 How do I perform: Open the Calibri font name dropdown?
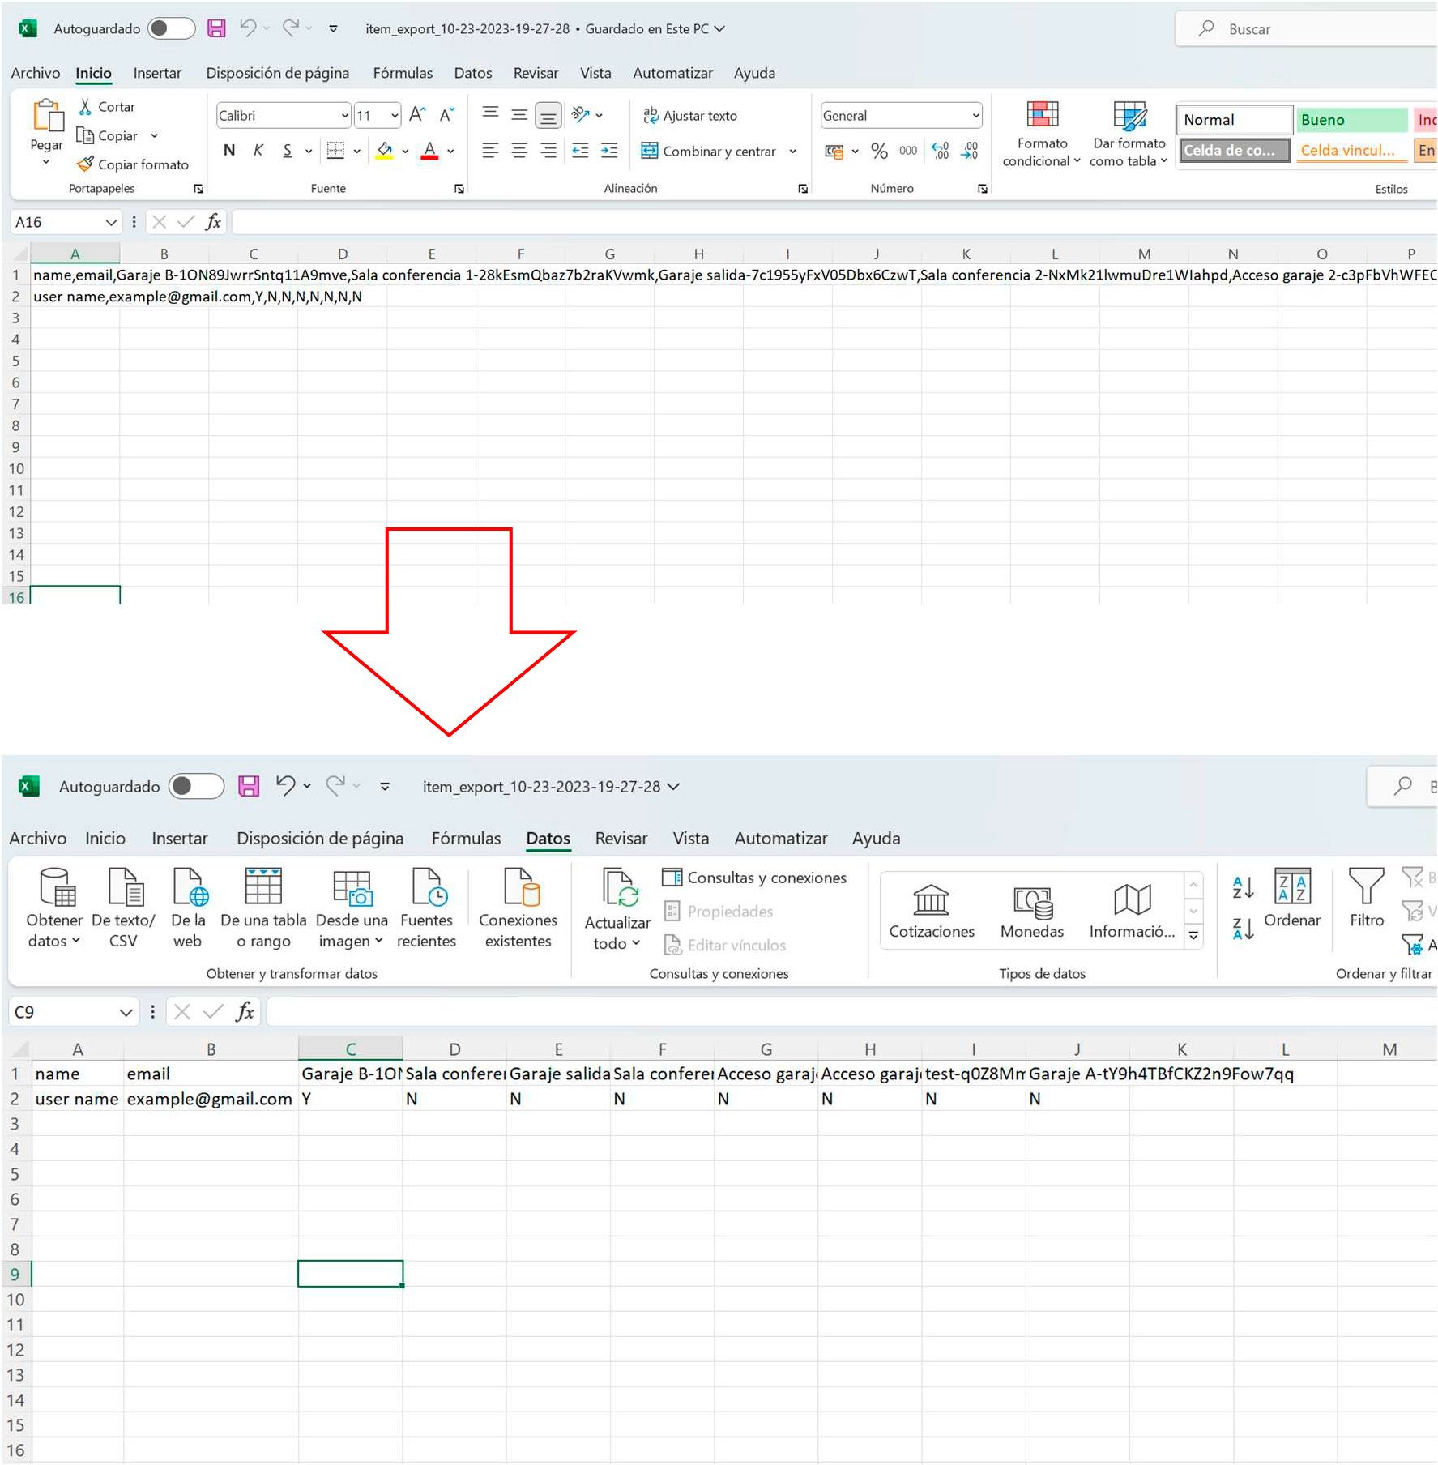point(344,116)
